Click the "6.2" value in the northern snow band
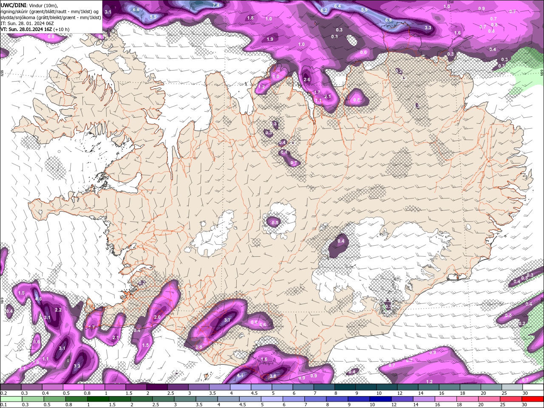This screenshot has width=544, height=408. point(324,10)
